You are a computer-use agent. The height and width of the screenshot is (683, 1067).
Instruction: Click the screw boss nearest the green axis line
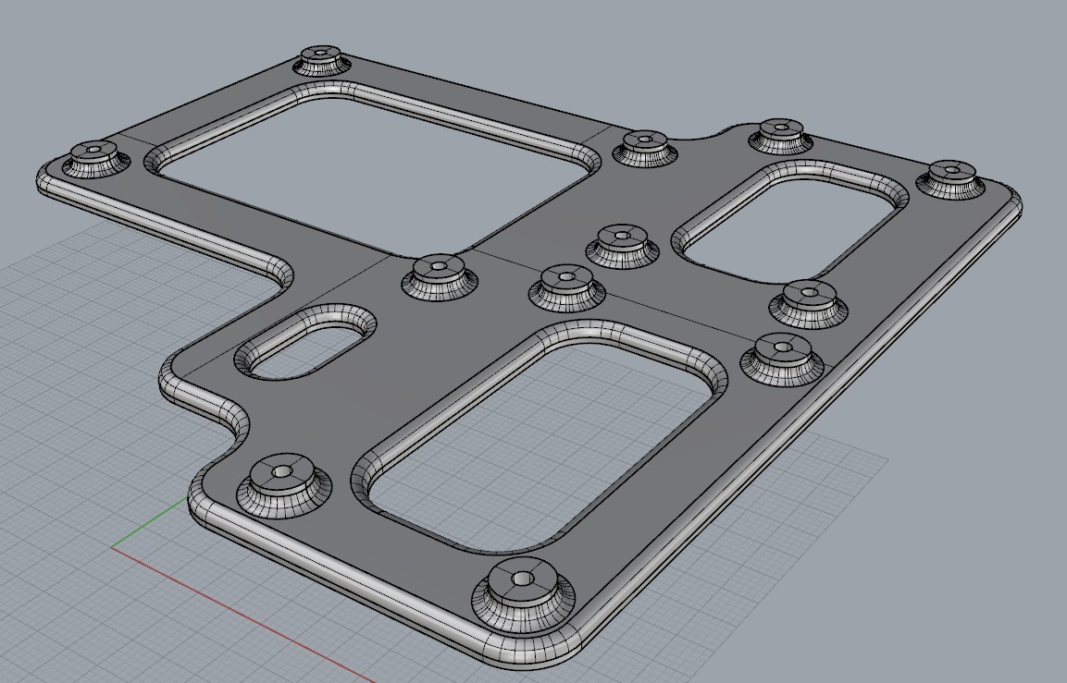[283, 484]
